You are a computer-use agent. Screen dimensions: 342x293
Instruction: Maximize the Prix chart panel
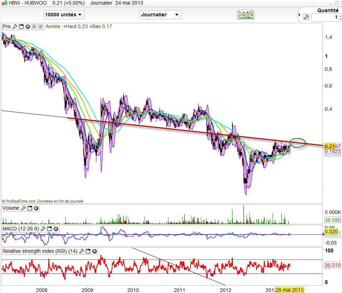click(x=21, y=26)
